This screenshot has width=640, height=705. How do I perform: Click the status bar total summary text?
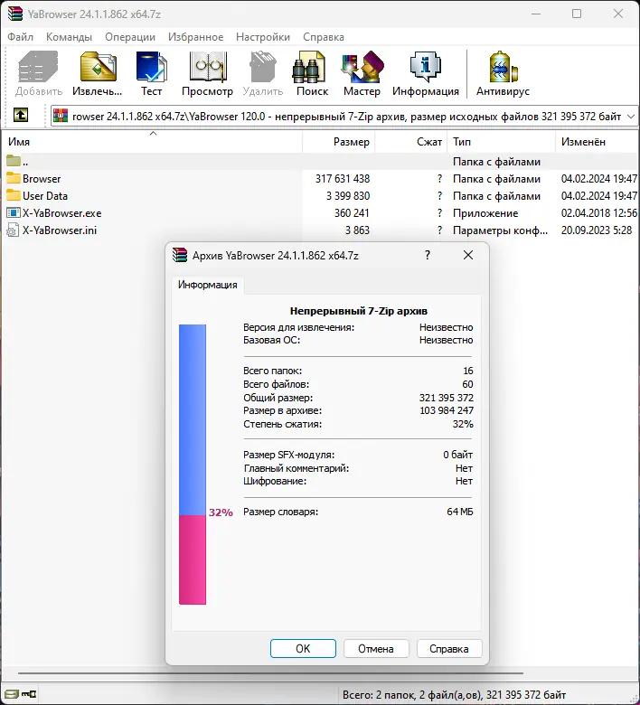(x=454, y=695)
